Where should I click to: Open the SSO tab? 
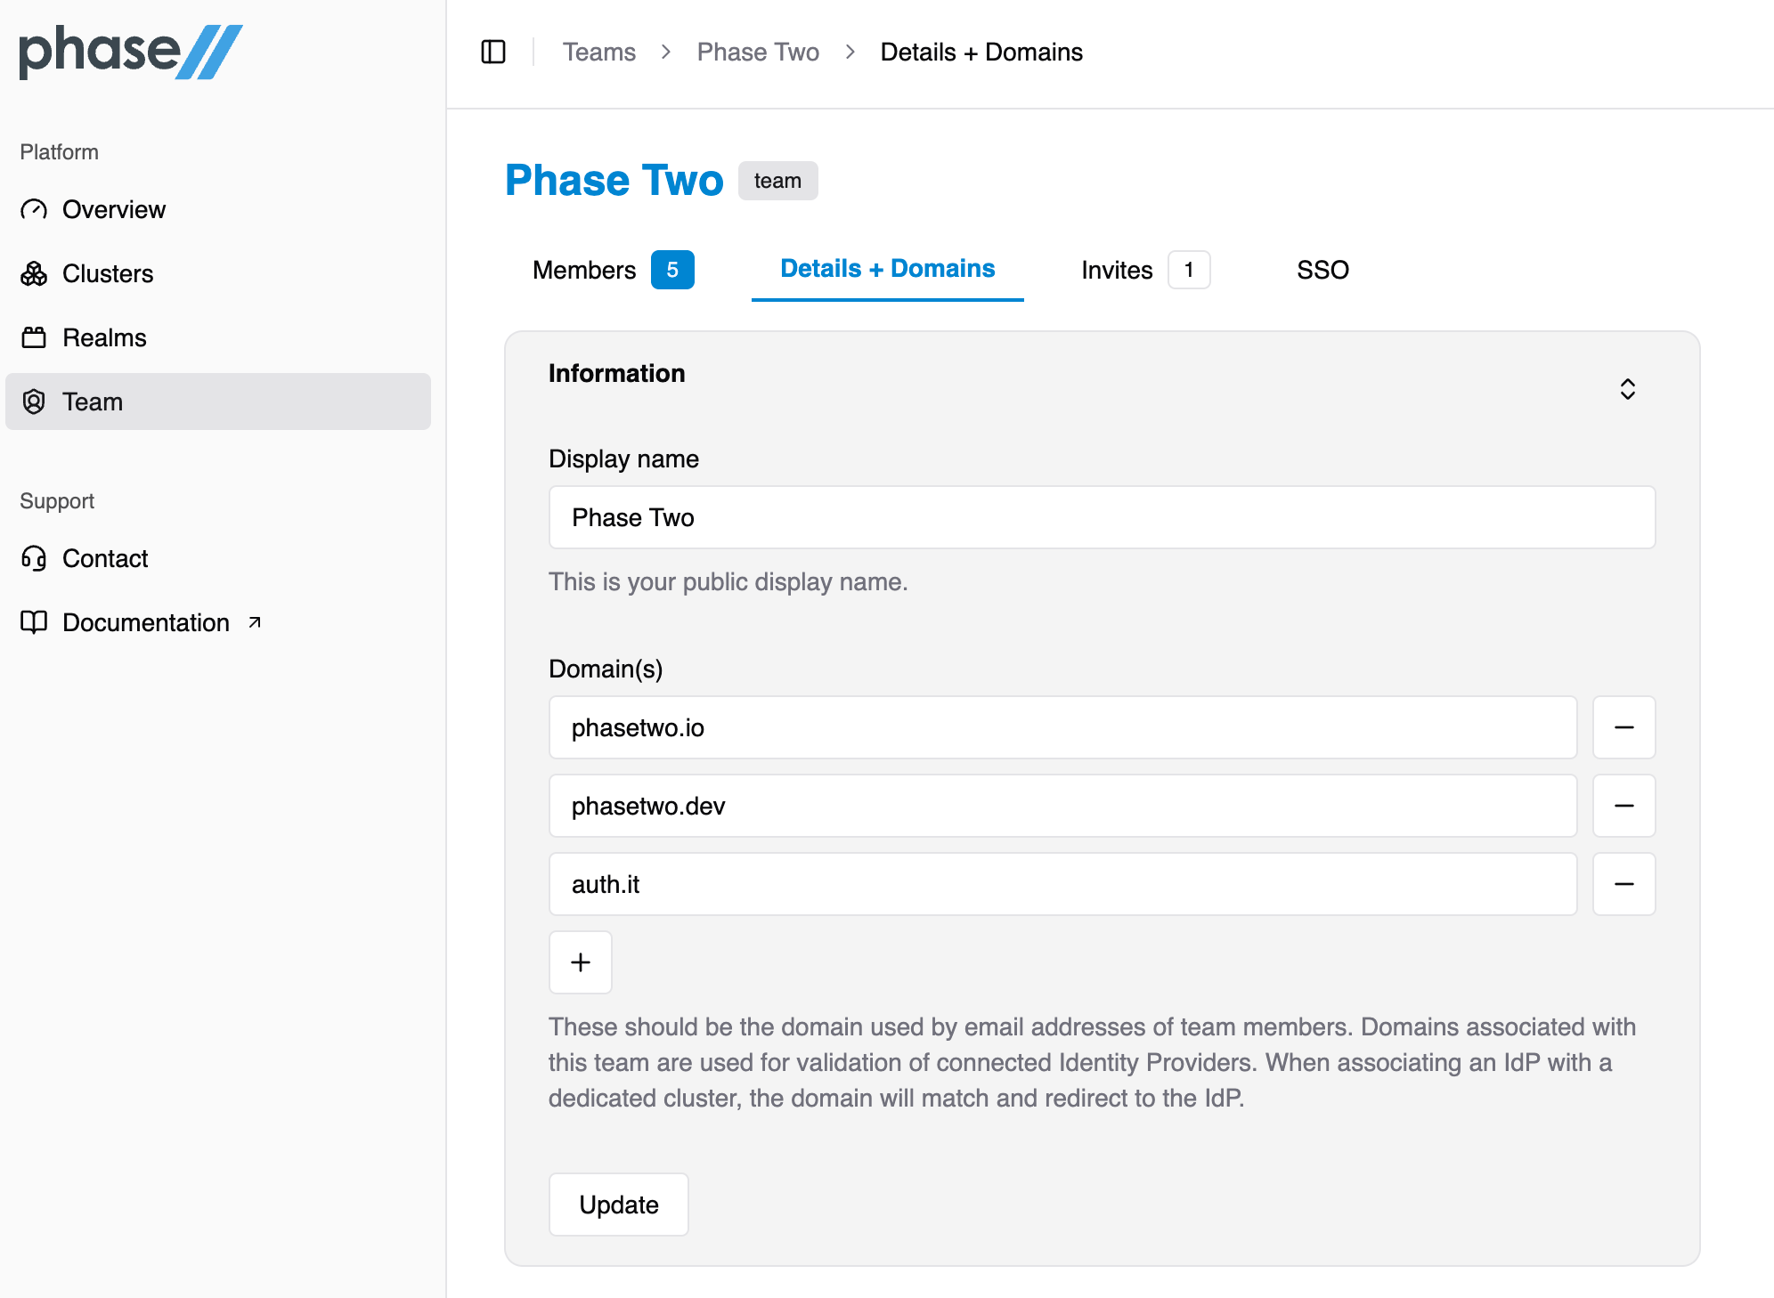point(1322,270)
